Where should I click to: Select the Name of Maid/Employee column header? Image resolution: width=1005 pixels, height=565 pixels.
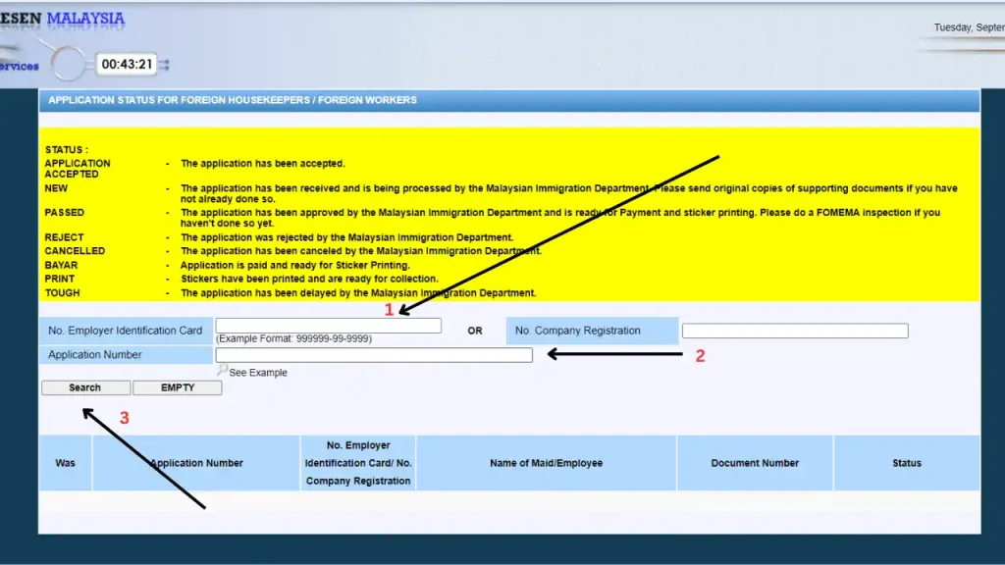point(546,463)
